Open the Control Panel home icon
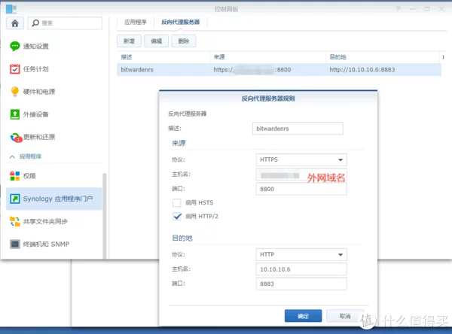The image size is (452, 334). tap(15, 23)
